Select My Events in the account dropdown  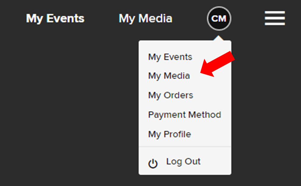tap(170, 57)
